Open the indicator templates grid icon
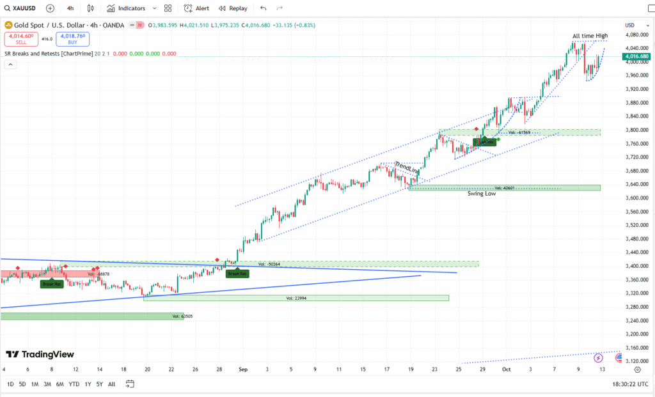 (x=167, y=8)
